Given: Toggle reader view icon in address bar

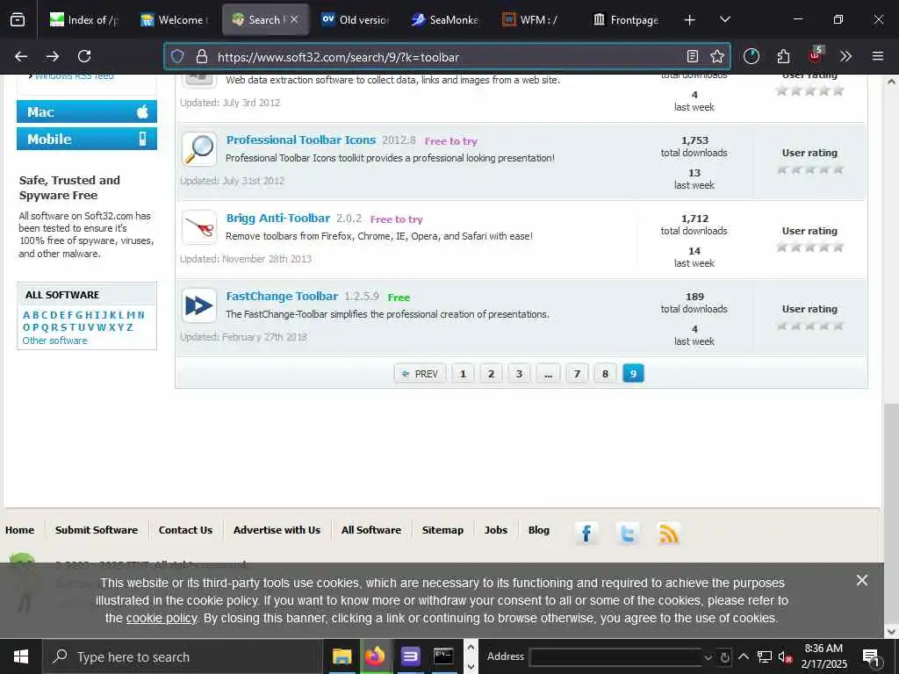Looking at the screenshot, I should click(693, 56).
